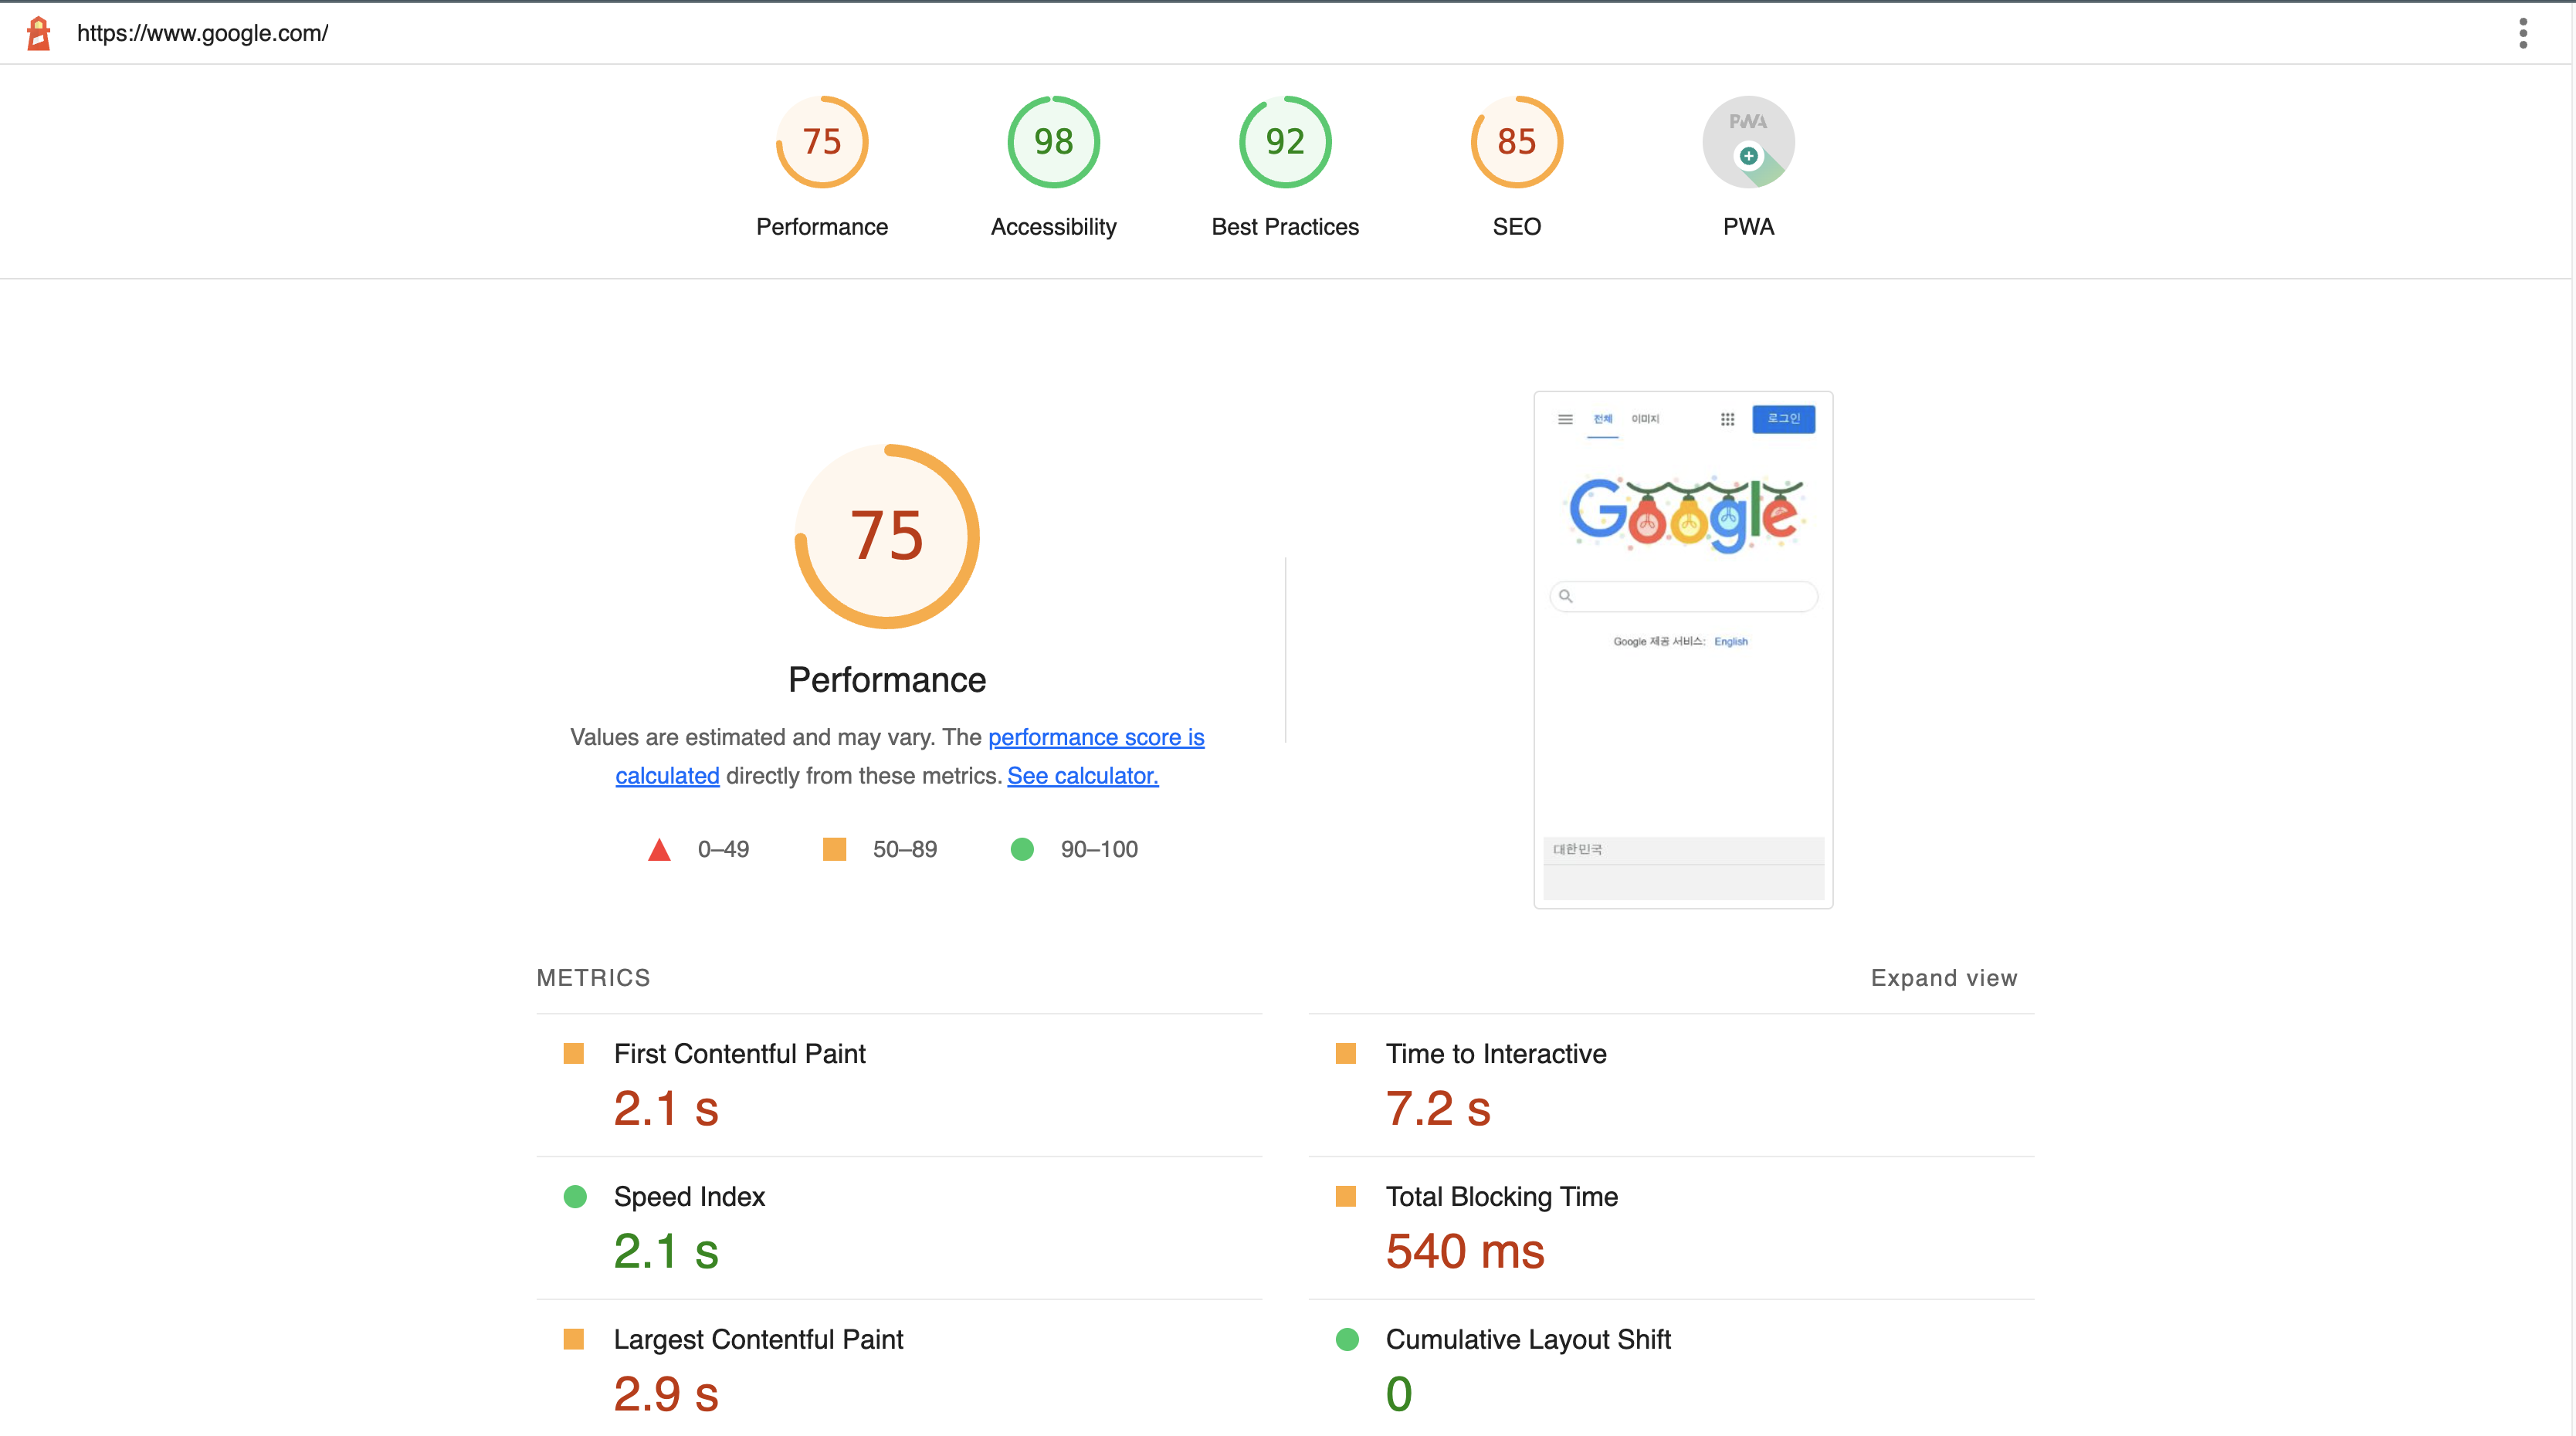The image size is (2576, 1436).
Task: Click the orange square 50–89 legend icon
Action: (834, 849)
